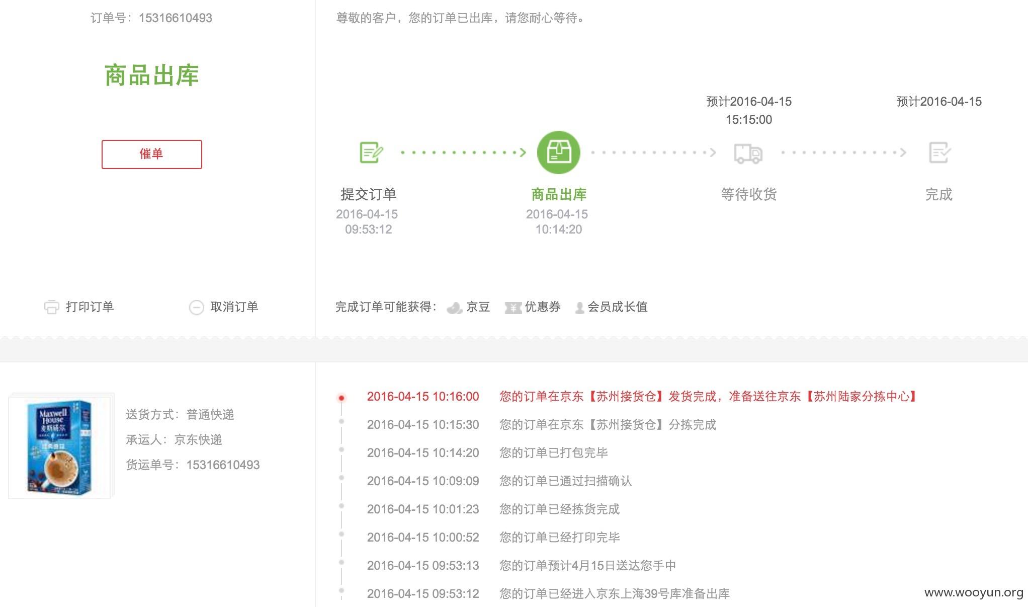
Task: Click the 承运人: 京东快递 line
Action: pyautogui.click(x=174, y=439)
